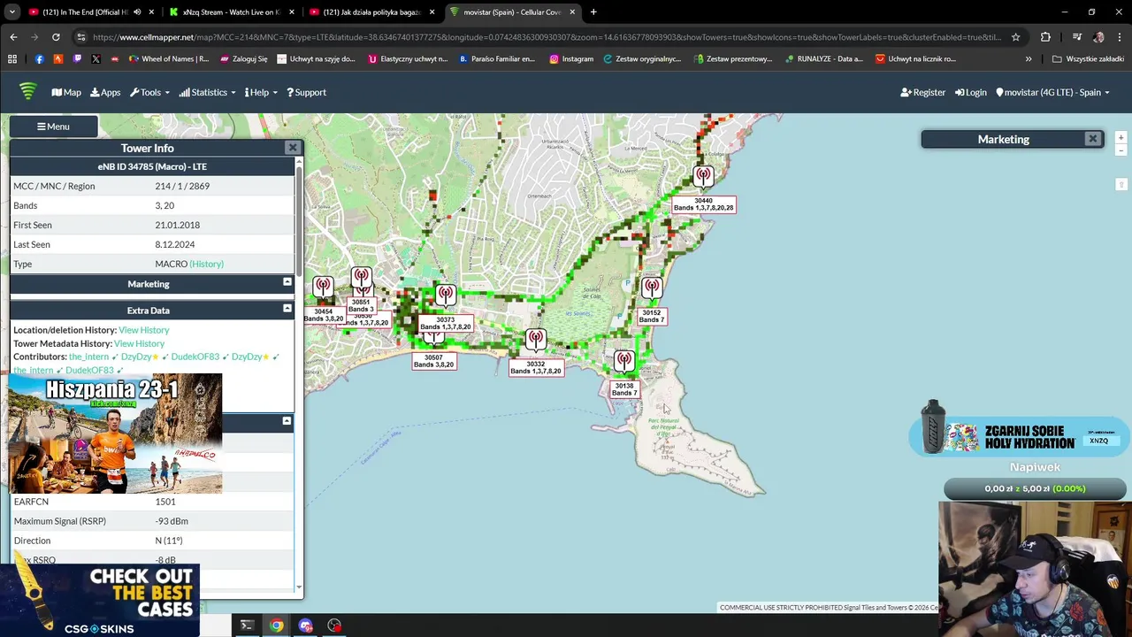Collapse the Marketing section in Tower Info
Image resolution: width=1132 pixels, height=637 pixels.
(287, 282)
